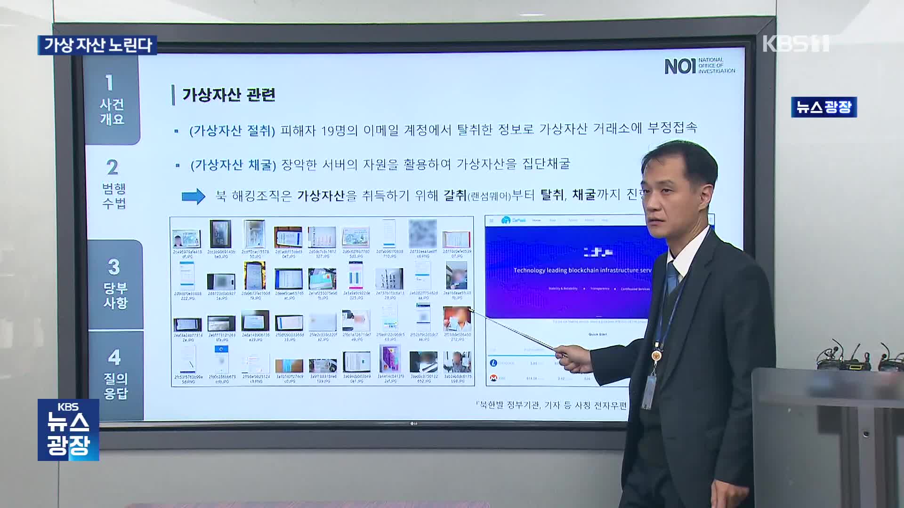The image size is (904, 508).
Task: Click the NOI National Office of Investigation logo
Action: pos(700,66)
